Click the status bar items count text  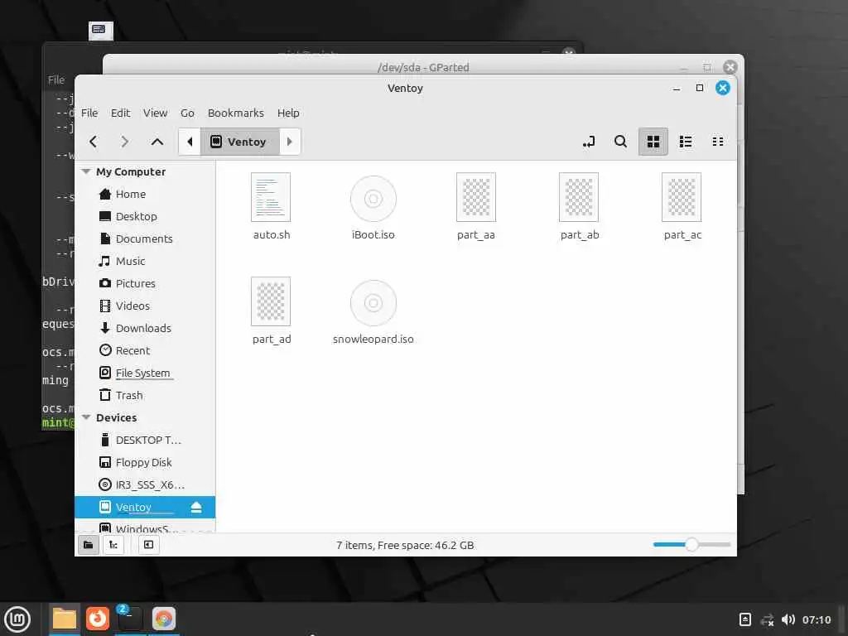405,545
